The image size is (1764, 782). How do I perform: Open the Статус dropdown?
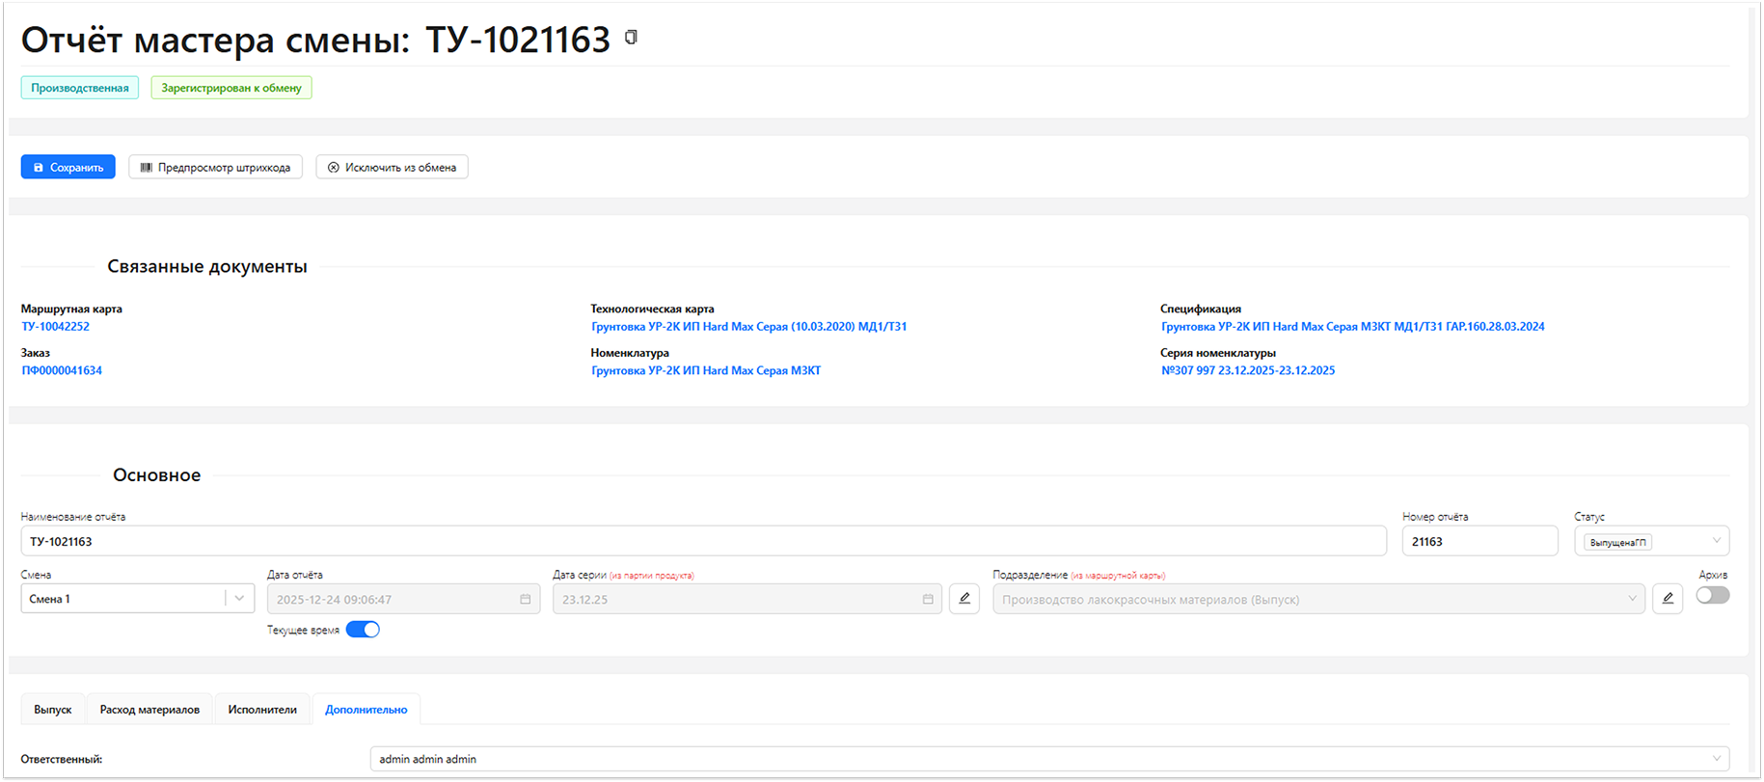point(1716,541)
